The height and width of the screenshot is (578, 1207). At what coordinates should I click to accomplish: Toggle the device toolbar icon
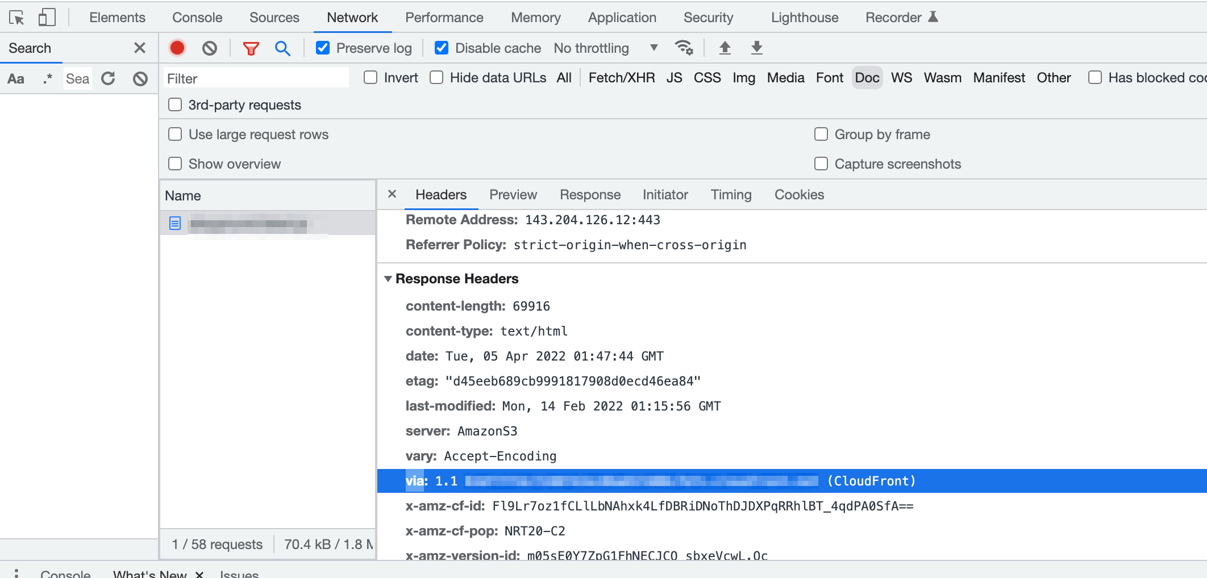point(47,18)
